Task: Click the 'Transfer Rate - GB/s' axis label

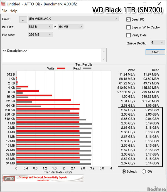Action: pyautogui.click(x=58, y=172)
